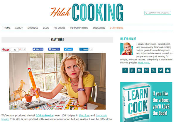Like the page with Facebook Like button
The image size is (176, 122).
[38, 49]
